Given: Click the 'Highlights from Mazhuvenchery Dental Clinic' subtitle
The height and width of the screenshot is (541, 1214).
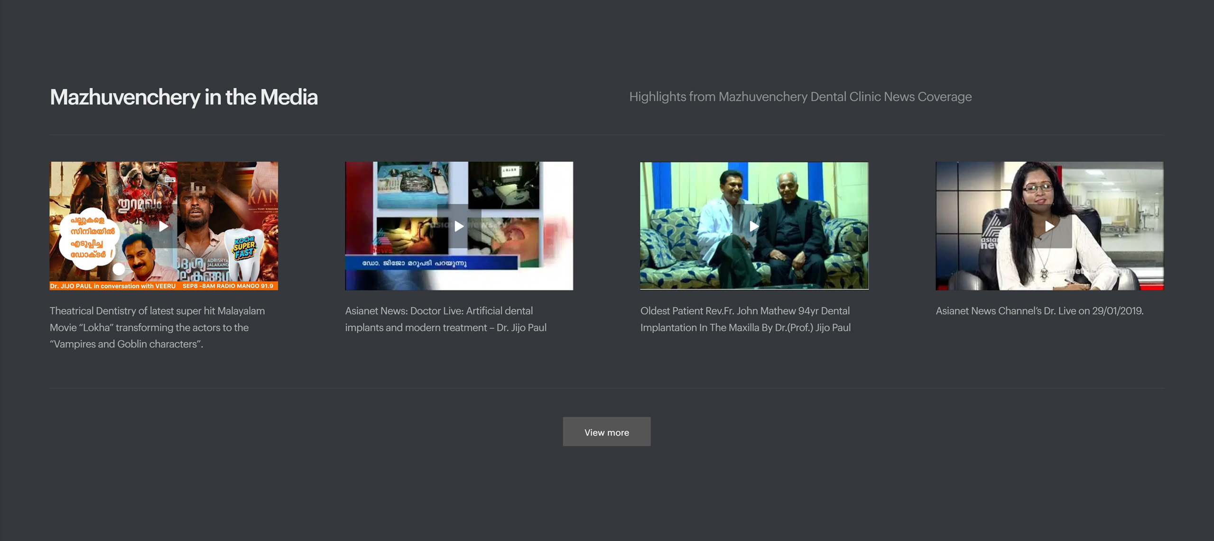Looking at the screenshot, I should pos(800,97).
